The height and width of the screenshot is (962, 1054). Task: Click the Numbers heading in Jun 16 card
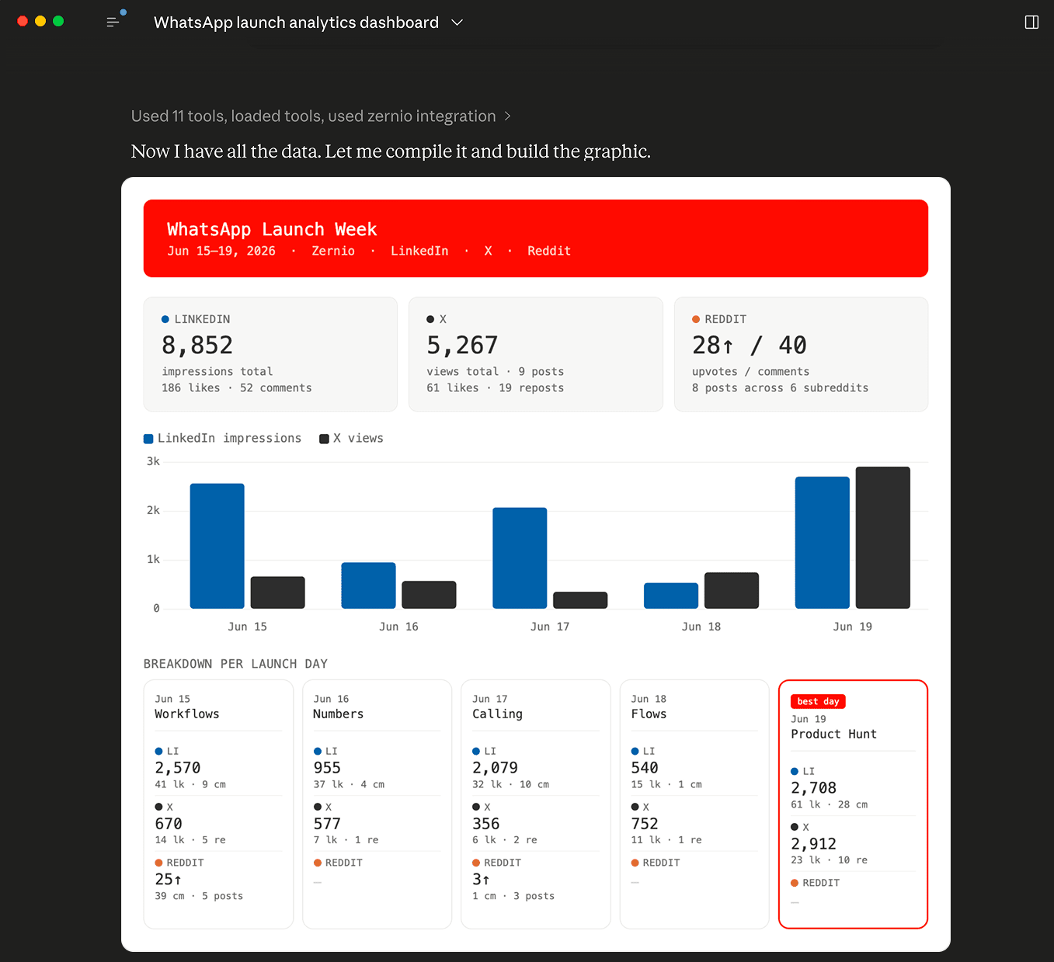pyautogui.click(x=338, y=714)
